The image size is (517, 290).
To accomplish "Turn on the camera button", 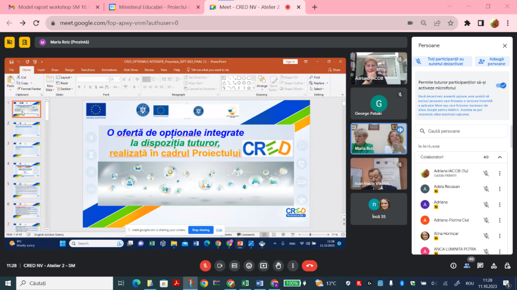I will pyautogui.click(x=220, y=265).
